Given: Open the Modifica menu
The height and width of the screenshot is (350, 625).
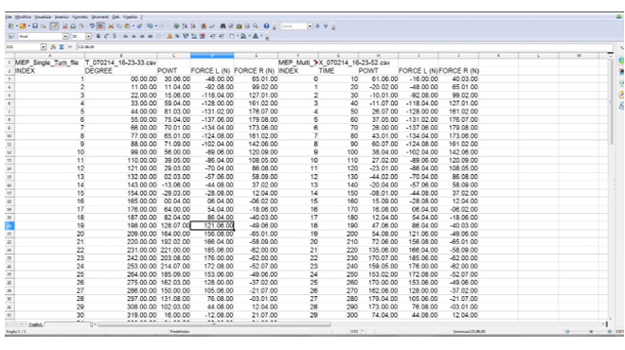Looking at the screenshot, I should [23, 17].
